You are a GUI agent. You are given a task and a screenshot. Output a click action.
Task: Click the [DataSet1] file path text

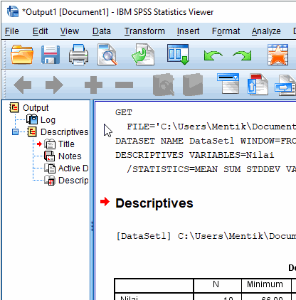(x=206, y=236)
